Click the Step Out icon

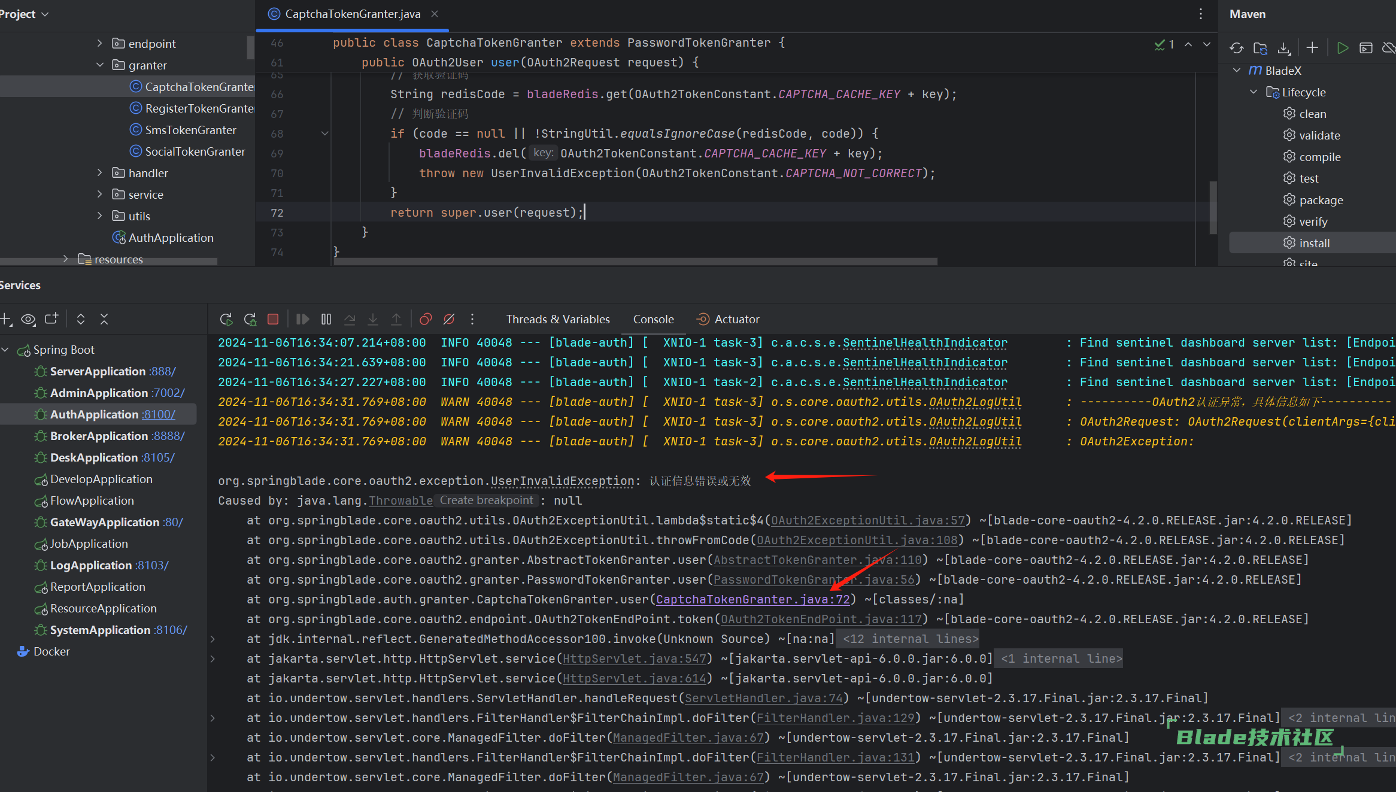(396, 319)
